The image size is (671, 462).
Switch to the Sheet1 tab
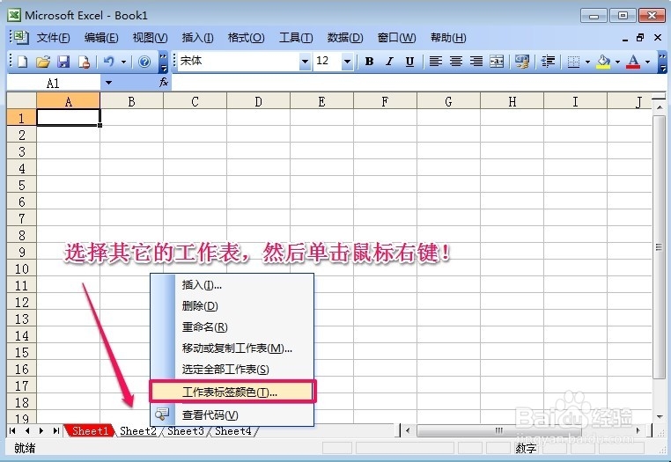(x=90, y=431)
